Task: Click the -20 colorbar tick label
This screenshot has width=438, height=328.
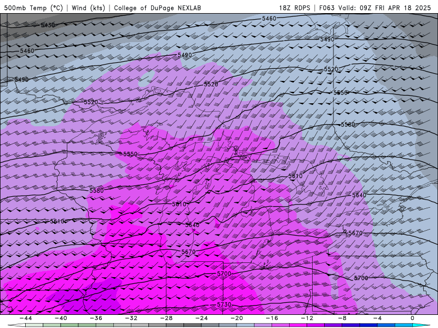Action: pyautogui.click(x=237, y=318)
